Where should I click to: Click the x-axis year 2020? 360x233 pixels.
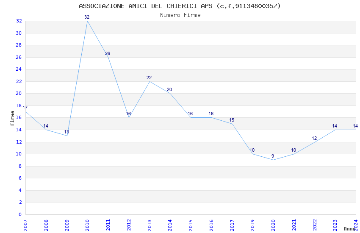[273, 225]
